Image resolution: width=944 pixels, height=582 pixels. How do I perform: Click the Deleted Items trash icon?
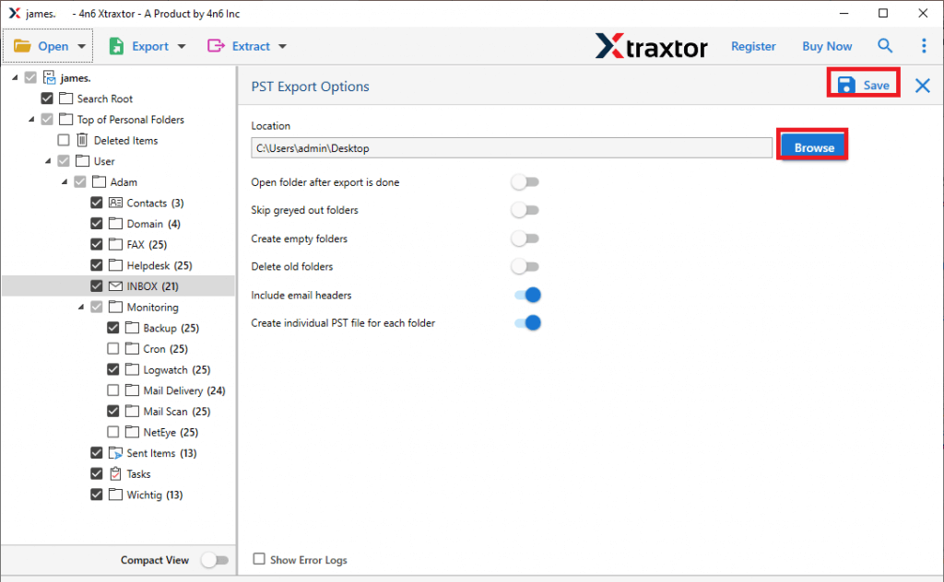click(81, 140)
